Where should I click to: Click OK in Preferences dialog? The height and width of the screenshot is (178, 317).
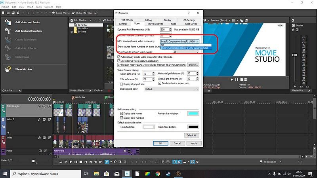(160, 143)
